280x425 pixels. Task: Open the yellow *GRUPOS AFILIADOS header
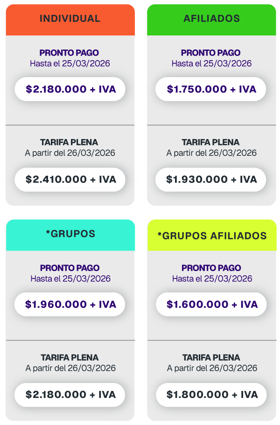tap(212, 235)
